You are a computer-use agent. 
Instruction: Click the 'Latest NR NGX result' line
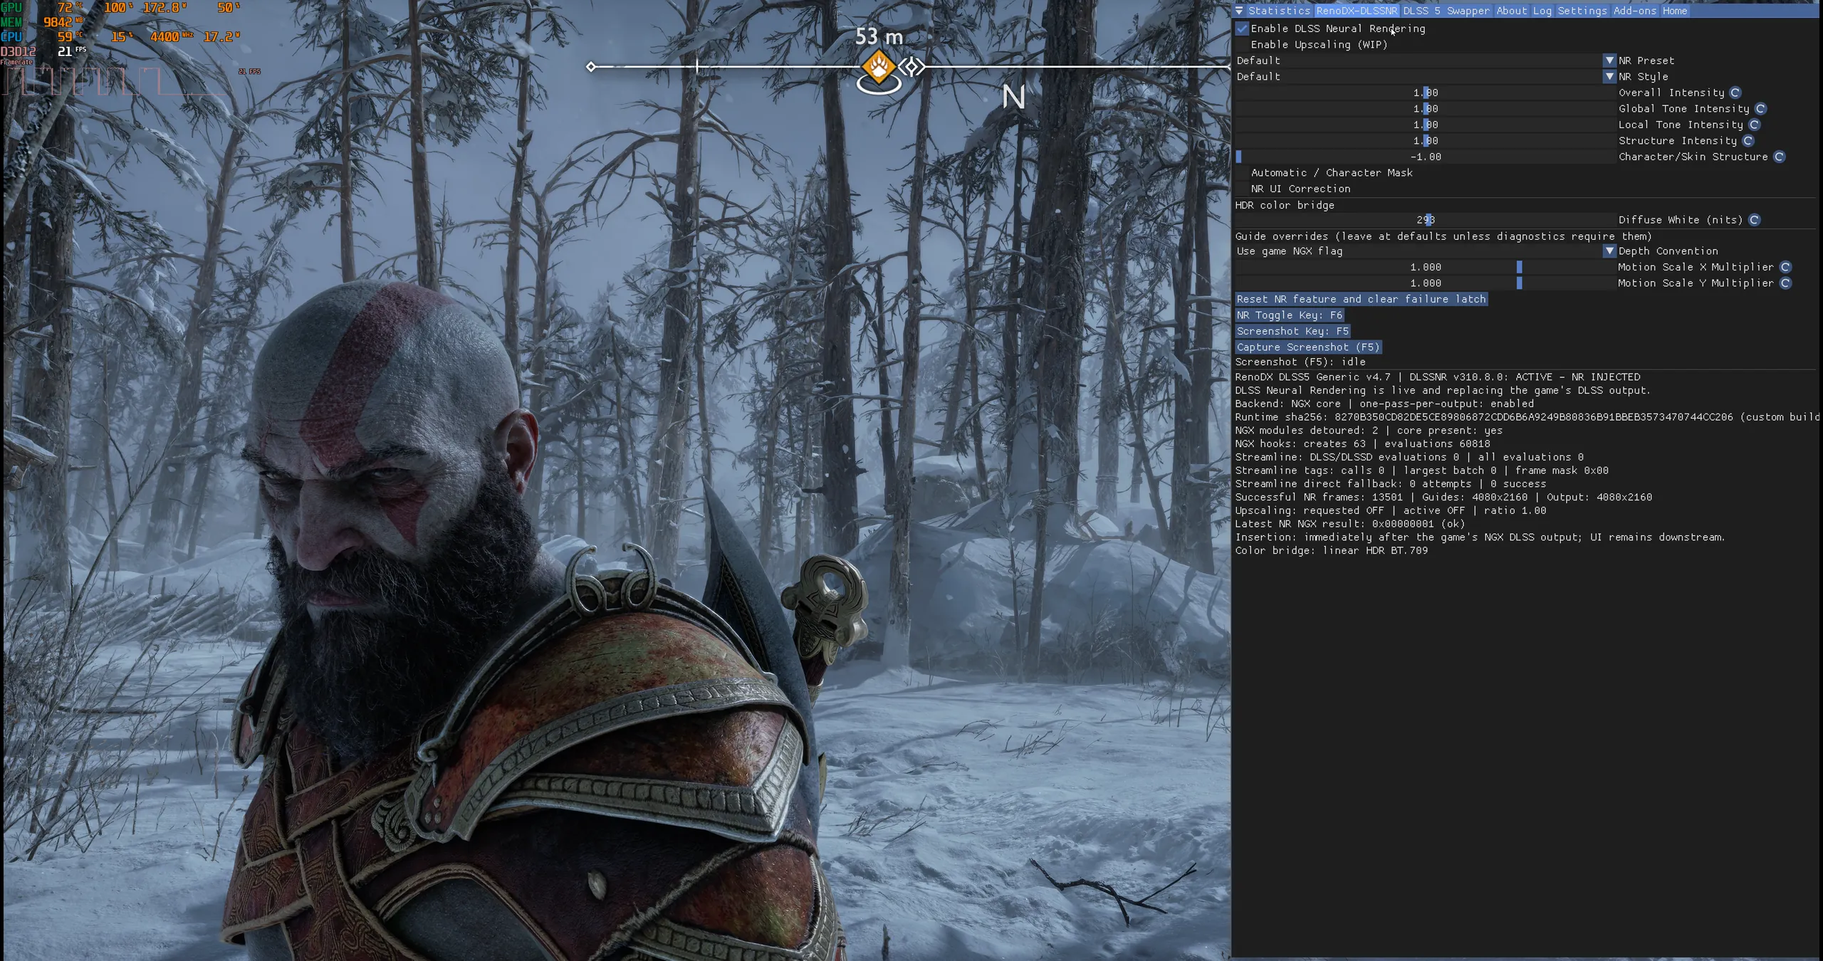click(x=1350, y=524)
